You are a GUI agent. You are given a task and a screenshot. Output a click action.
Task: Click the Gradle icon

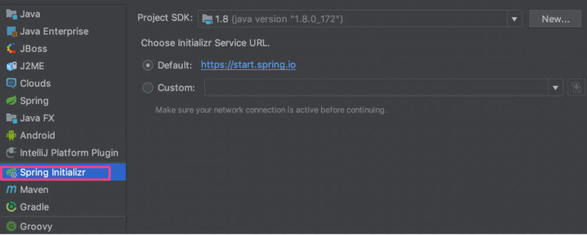11,207
